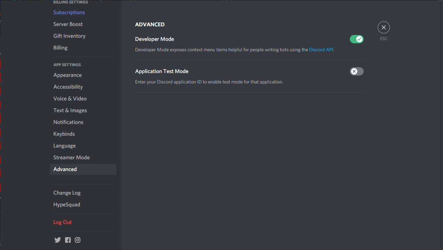Open the Subscriptions settings page
The height and width of the screenshot is (250, 443).
(69, 12)
